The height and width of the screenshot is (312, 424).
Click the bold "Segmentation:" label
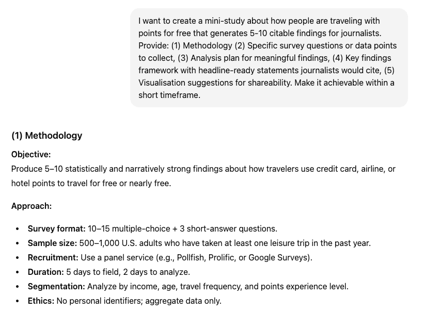56,286
